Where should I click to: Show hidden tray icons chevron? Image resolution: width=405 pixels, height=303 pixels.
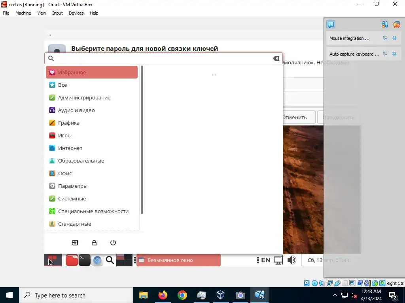click(335, 295)
